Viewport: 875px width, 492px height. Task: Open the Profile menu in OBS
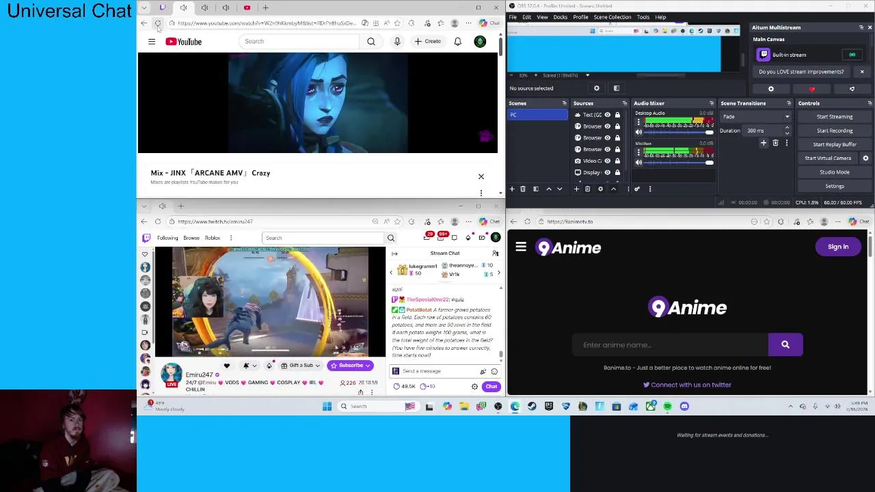[580, 17]
